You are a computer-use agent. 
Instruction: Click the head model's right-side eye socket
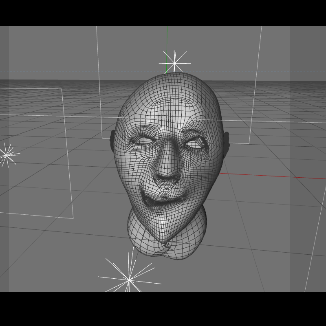[x=195, y=144]
